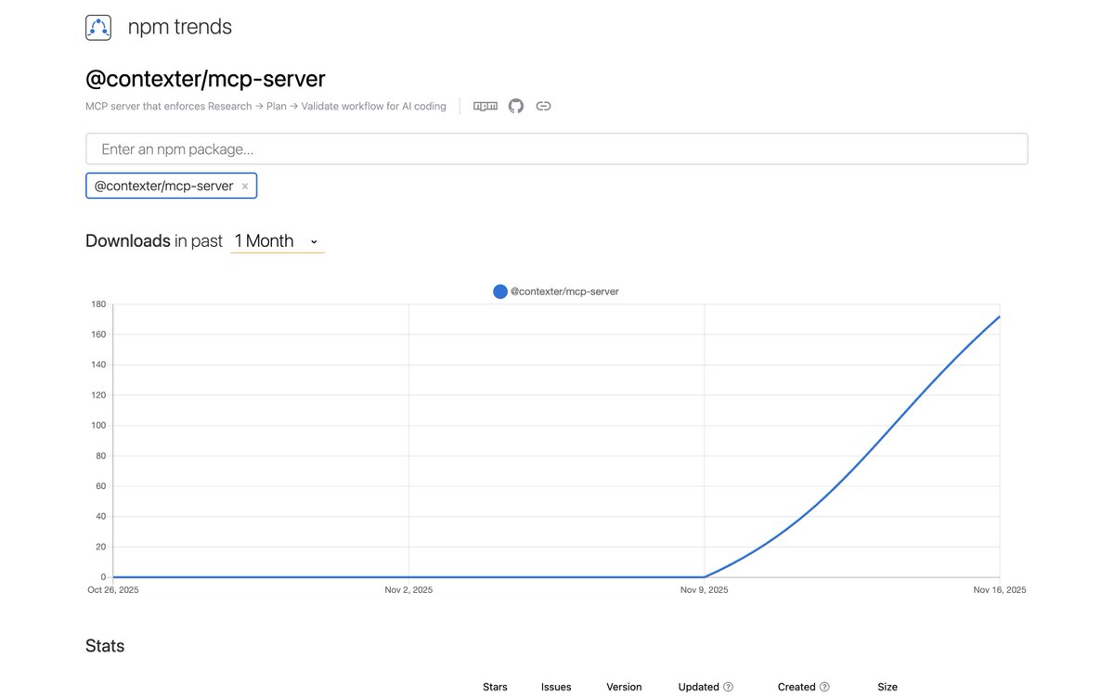
Task: Open the GitHub repository icon
Action: (515, 106)
